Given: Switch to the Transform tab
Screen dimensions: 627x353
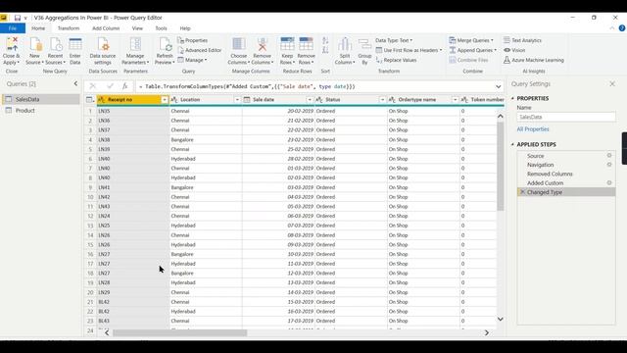Looking at the screenshot, I should coord(69,28).
